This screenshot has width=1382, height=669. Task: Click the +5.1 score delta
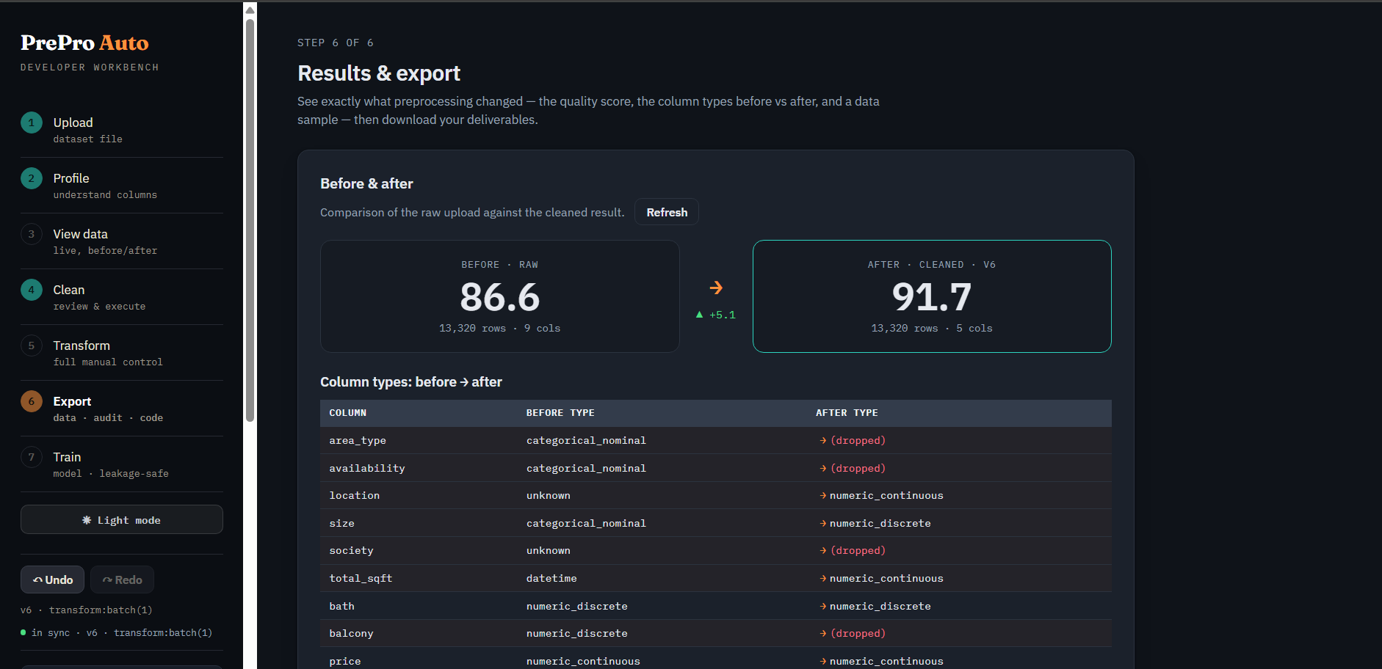716,315
